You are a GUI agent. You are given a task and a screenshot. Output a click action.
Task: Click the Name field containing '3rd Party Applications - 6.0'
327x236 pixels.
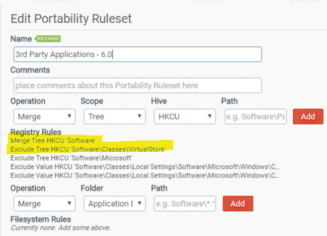click(x=136, y=54)
